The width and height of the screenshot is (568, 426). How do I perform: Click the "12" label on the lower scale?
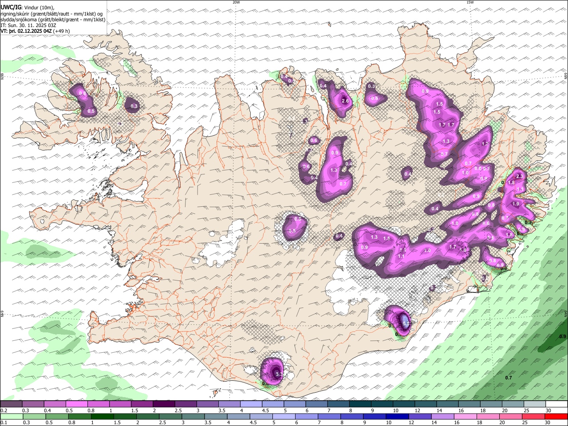coord(411,422)
